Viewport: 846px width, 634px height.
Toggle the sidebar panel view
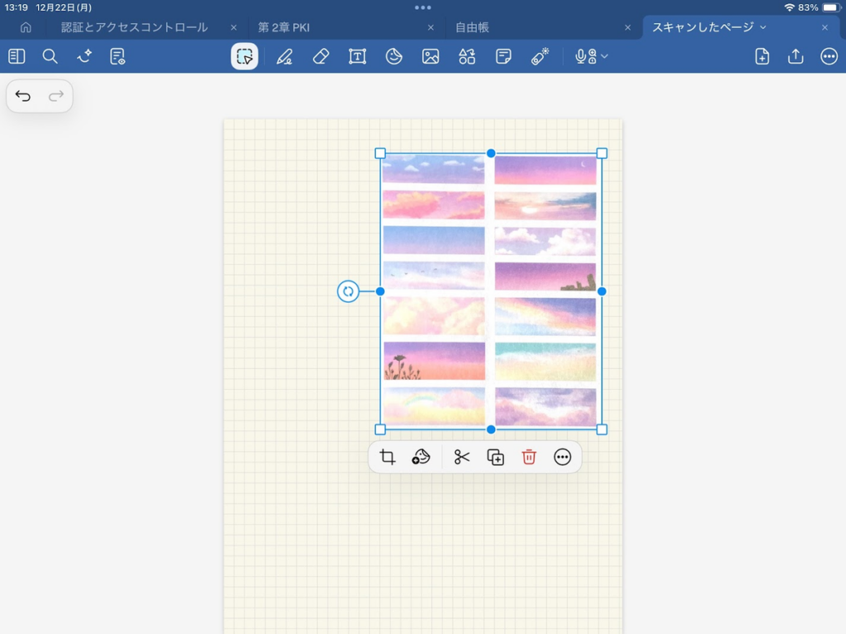[x=17, y=56]
